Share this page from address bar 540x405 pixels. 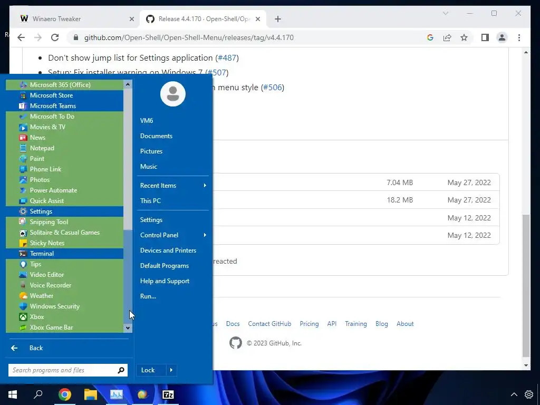(447, 37)
